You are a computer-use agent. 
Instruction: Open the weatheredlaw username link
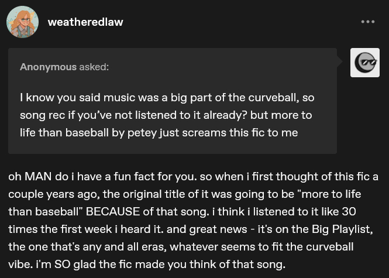85,22
